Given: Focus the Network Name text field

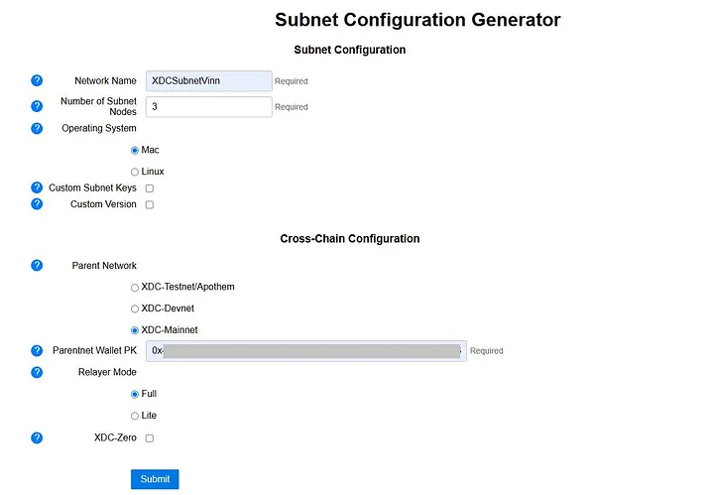Looking at the screenshot, I should [x=208, y=81].
